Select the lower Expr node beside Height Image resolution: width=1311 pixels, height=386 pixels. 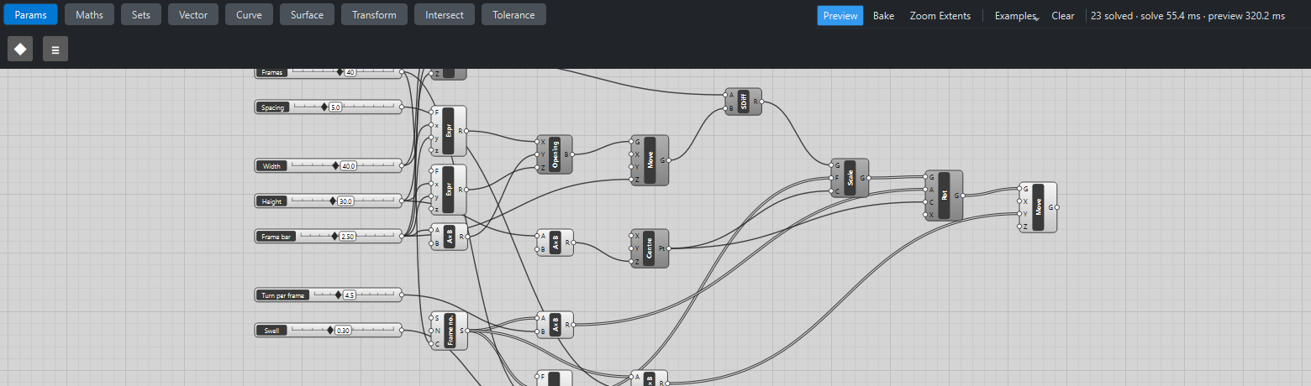click(x=448, y=190)
